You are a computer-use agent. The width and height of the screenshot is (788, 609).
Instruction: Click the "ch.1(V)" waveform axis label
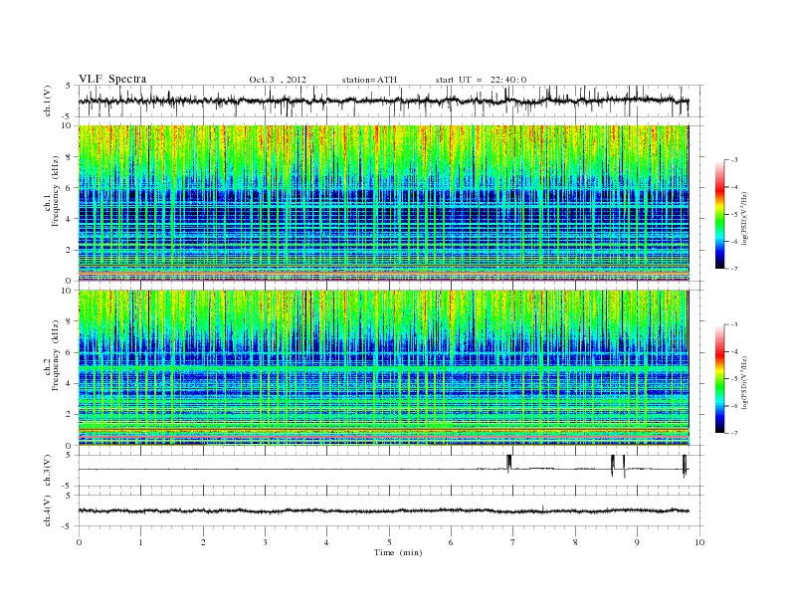[x=48, y=101]
